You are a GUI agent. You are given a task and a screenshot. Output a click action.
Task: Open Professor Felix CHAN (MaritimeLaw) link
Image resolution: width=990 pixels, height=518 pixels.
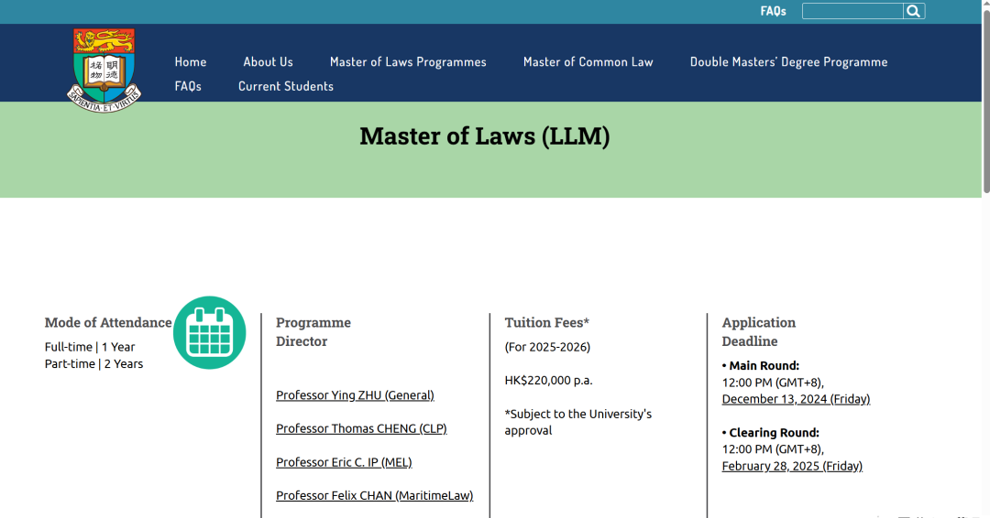pos(374,495)
